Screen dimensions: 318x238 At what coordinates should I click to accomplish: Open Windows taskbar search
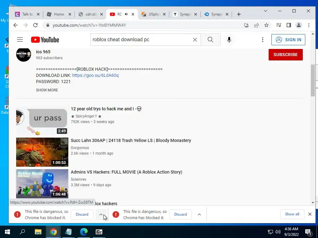(22, 232)
